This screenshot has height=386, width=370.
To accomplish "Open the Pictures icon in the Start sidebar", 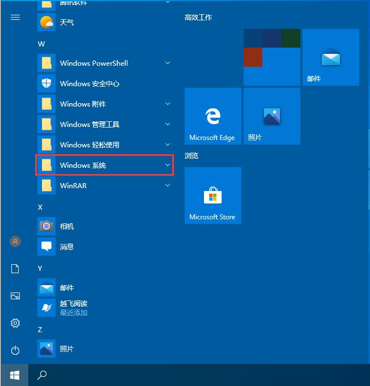I will coord(15,296).
